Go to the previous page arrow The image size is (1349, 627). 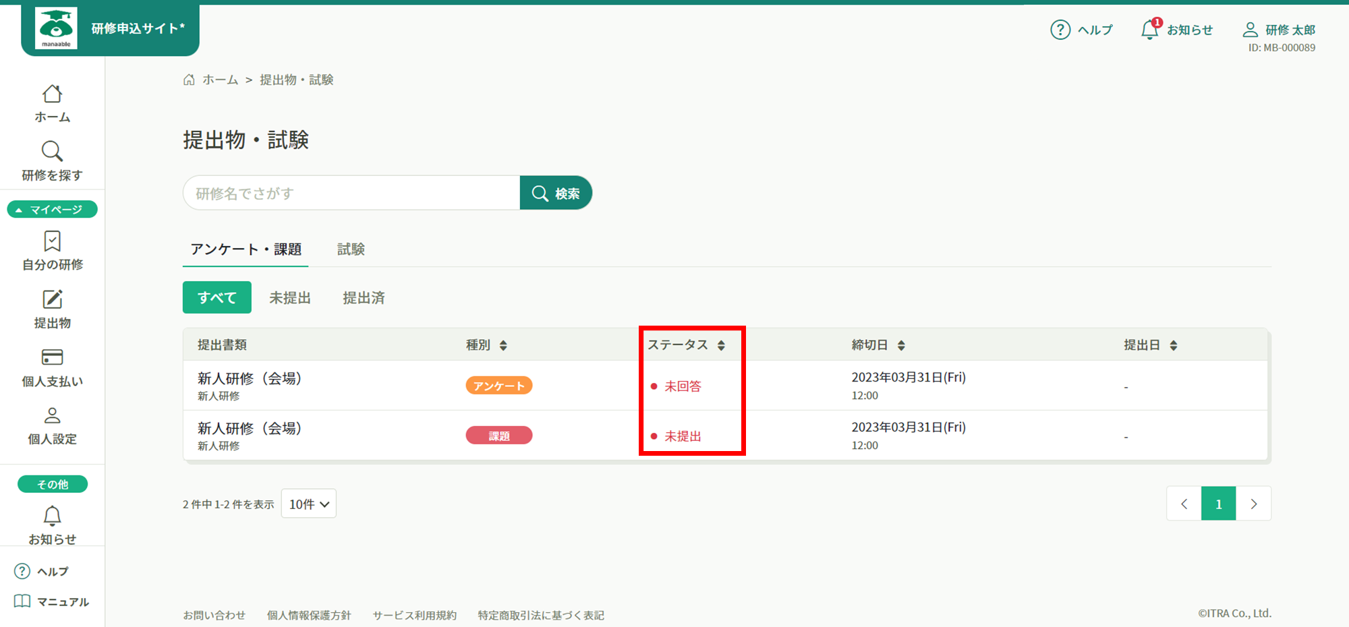point(1184,504)
